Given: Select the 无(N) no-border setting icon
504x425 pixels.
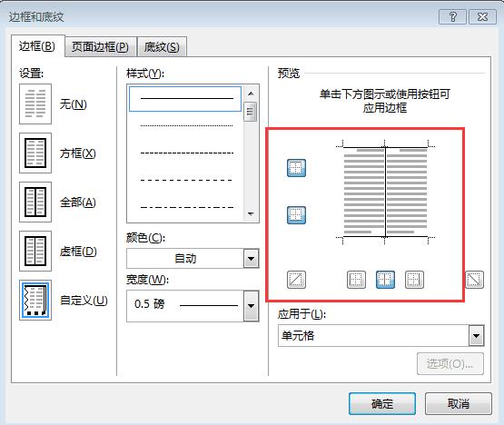Looking at the screenshot, I should coord(35,104).
